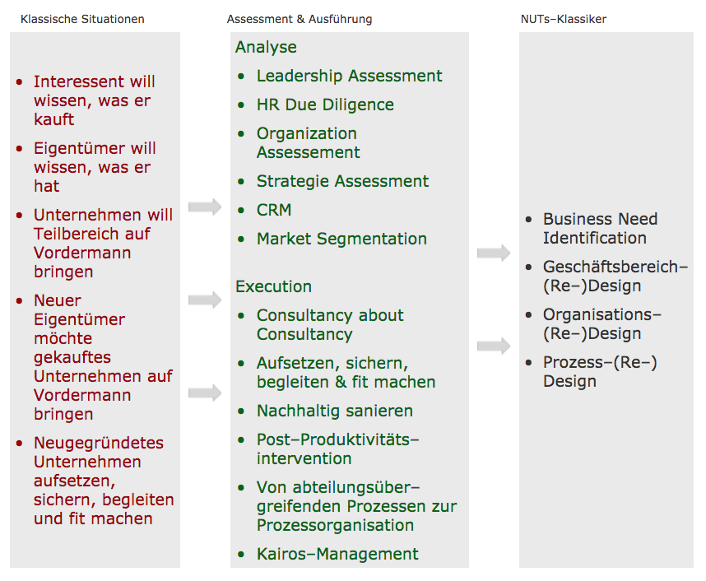Click "Interessent will wissen, was er kauft"
This screenshot has height=581, width=706.
94,100
